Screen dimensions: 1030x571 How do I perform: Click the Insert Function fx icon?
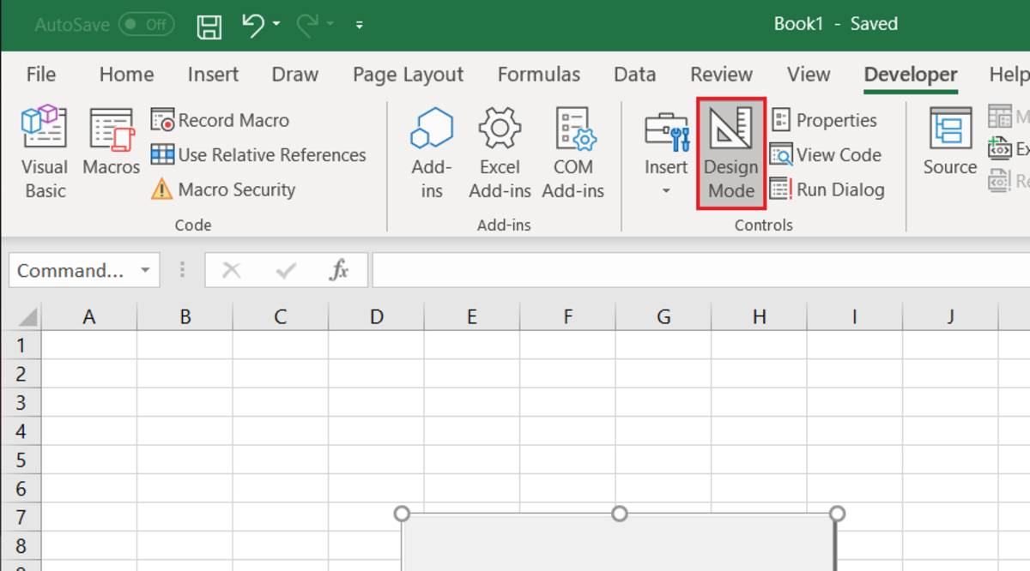[339, 271]
